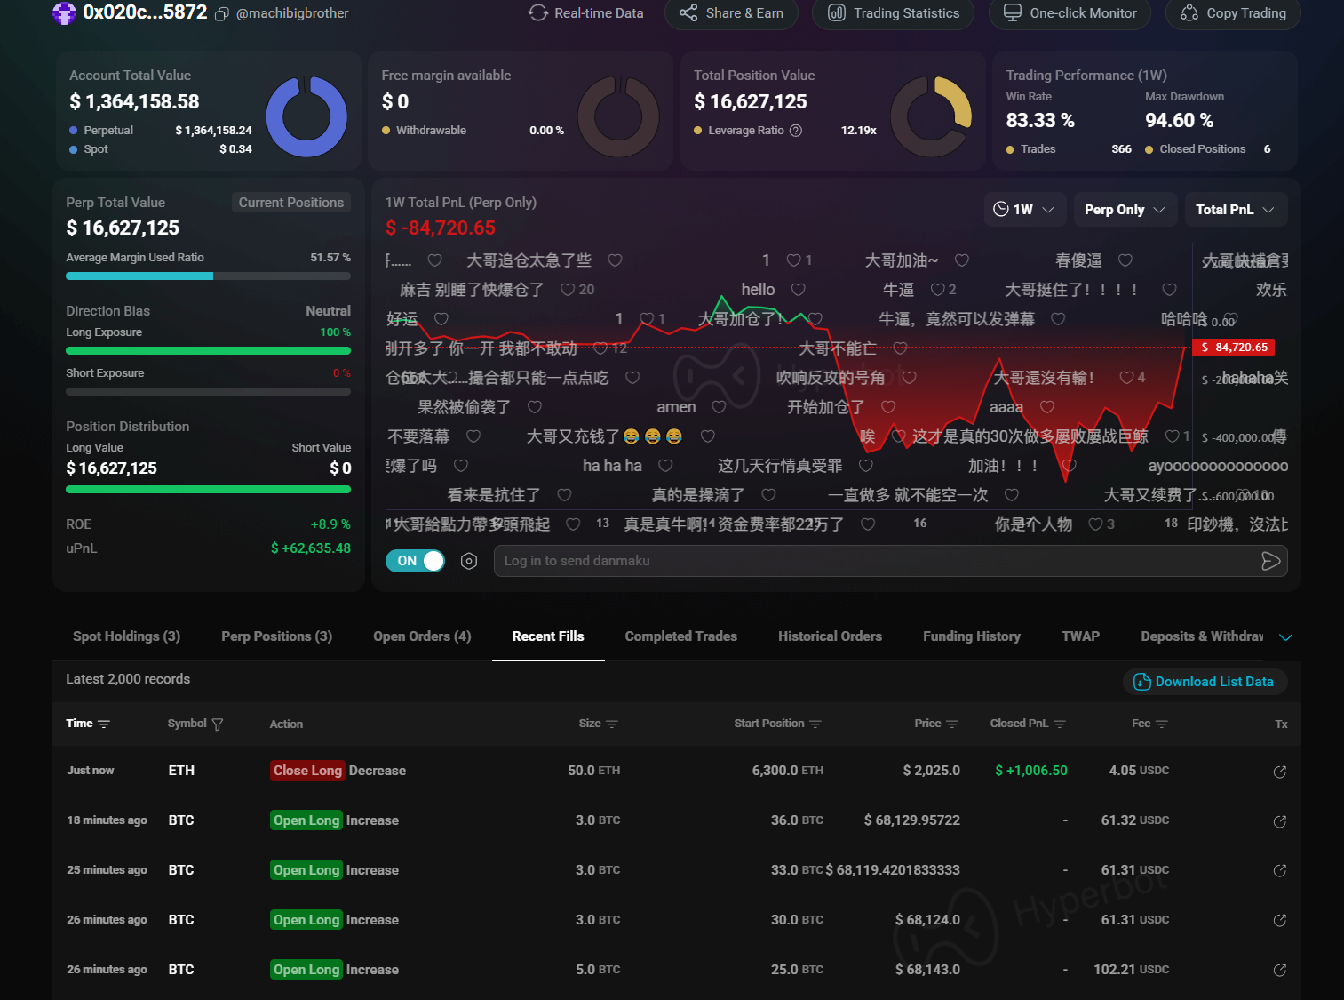Image resolution: width=1344 pixels, height=1000 pixels.
Task: Click Download List Data
Action: click(1205, 682)
